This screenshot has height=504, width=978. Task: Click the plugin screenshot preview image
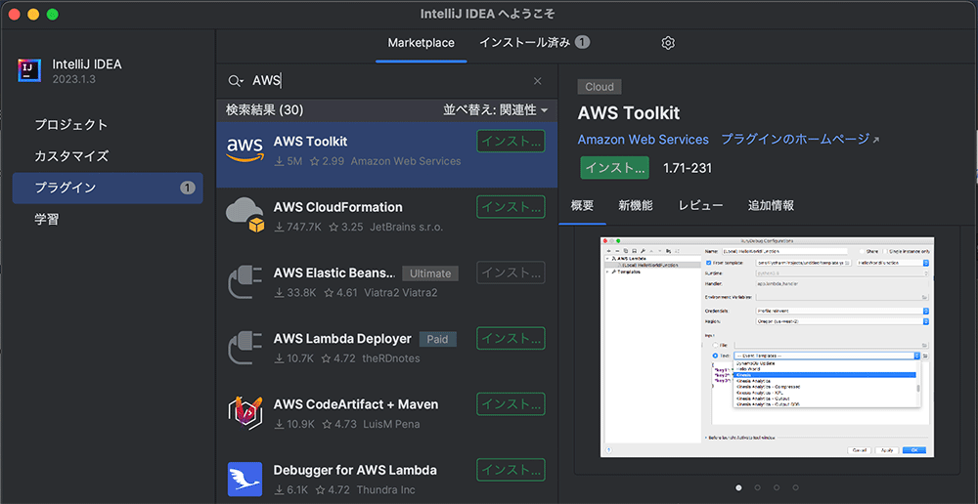coord(767,347)
